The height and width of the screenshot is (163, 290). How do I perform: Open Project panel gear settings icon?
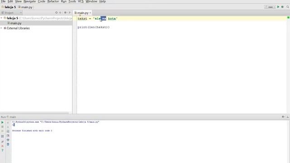(65, 13)
